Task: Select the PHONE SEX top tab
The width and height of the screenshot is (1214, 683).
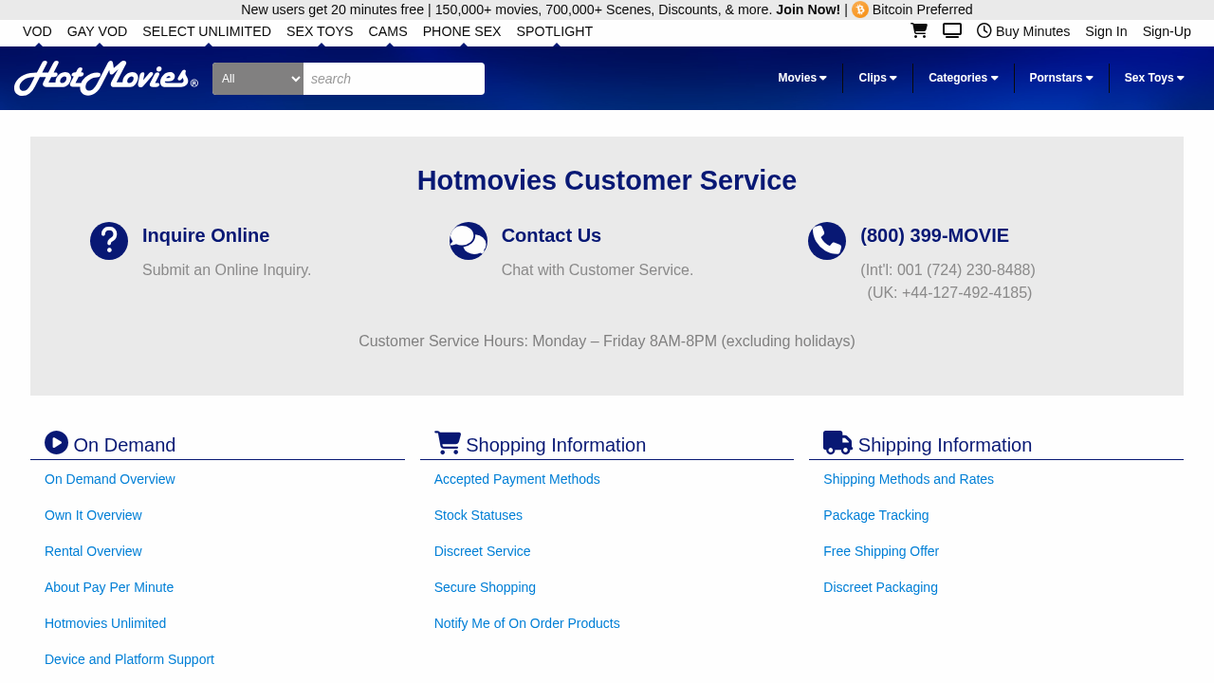Action: 462,31
